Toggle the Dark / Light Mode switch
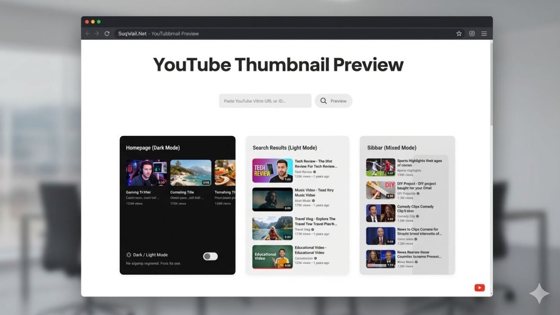 coord(210,256)
